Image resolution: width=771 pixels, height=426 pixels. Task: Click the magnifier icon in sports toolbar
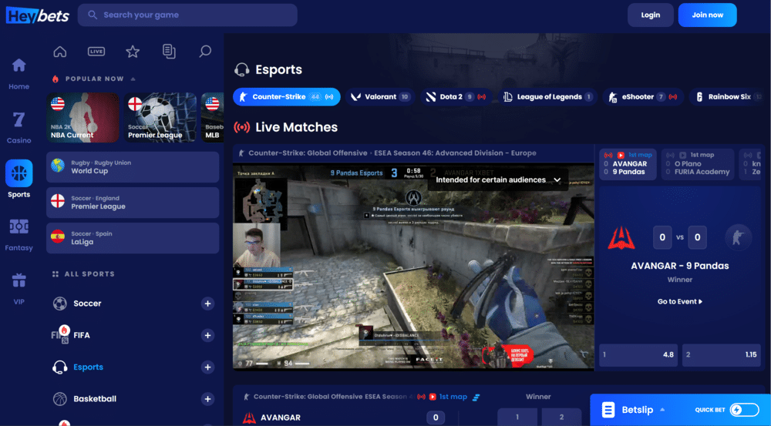pos(205,52)
